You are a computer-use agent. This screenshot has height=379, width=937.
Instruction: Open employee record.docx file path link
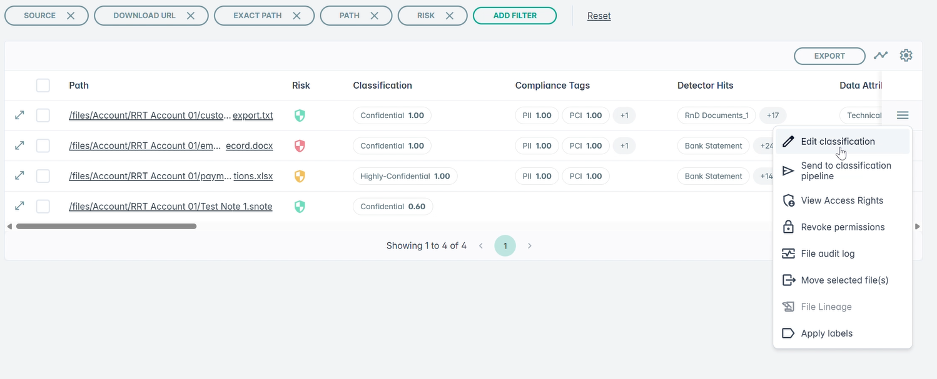[171, 145]
